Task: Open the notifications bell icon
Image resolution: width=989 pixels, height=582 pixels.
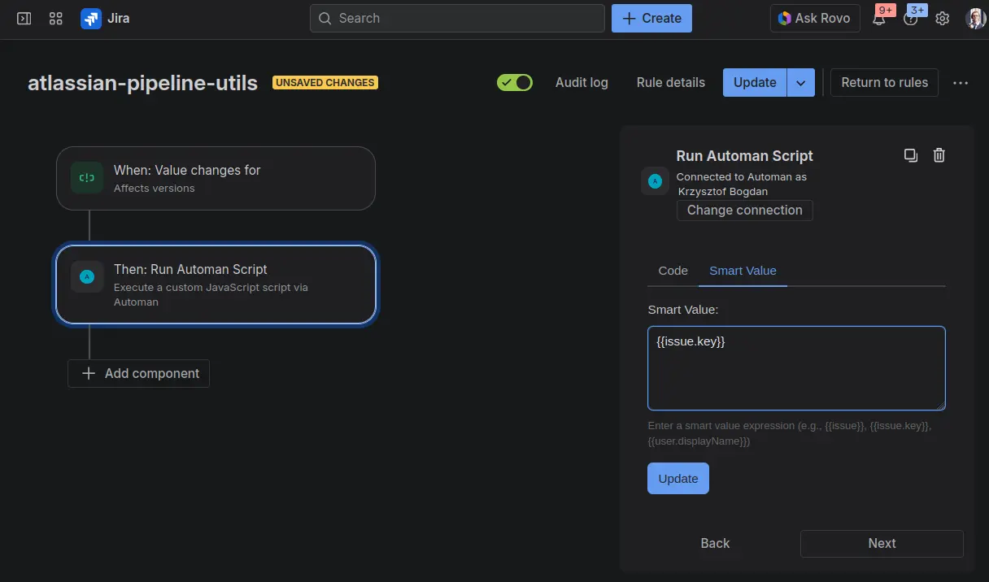Action: point(879,19)
